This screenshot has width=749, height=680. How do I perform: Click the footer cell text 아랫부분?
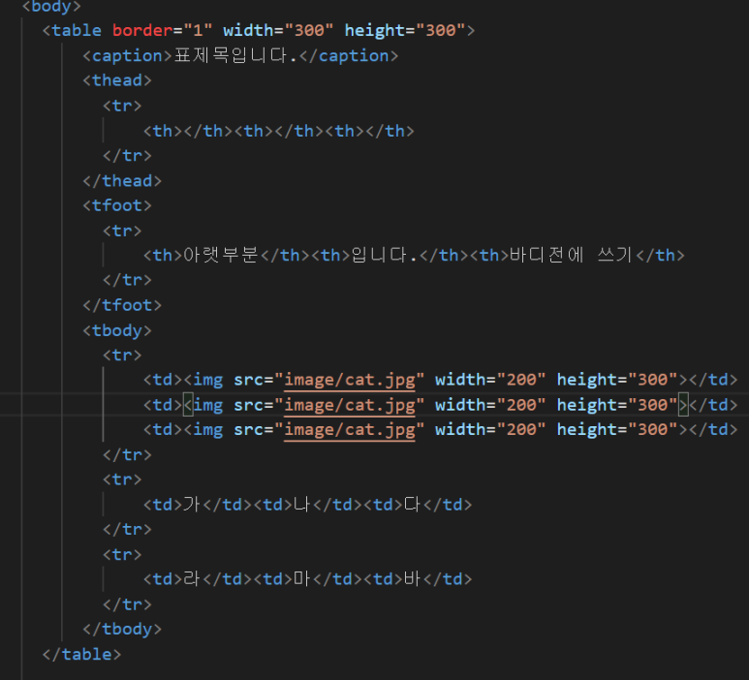tap(221, 256)
